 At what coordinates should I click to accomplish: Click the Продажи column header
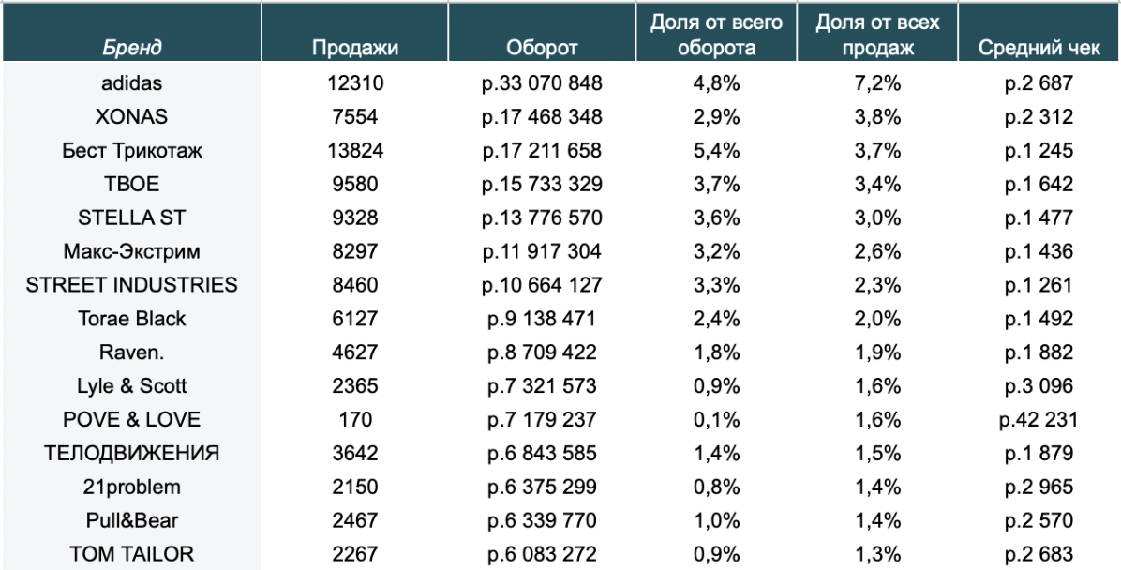[x=355, y=48]
